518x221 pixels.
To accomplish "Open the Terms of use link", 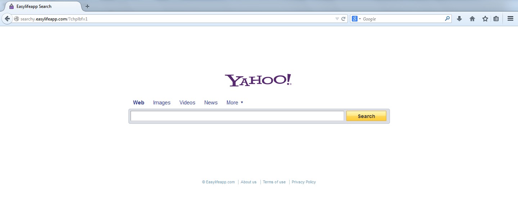I will click(274, 182).
